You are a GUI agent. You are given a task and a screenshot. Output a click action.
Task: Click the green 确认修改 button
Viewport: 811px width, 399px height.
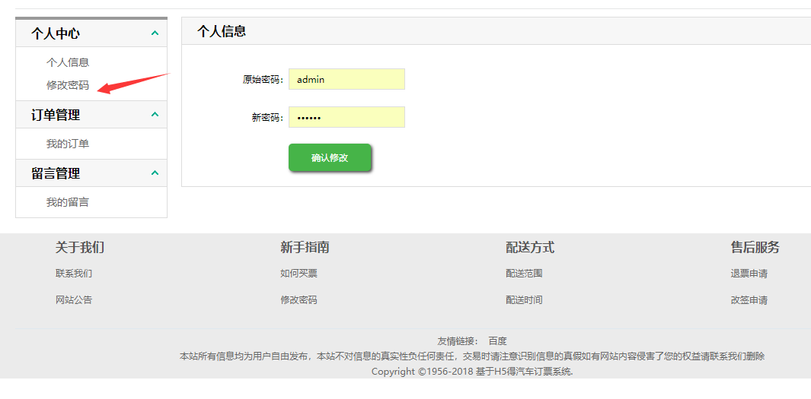[330, 157]
